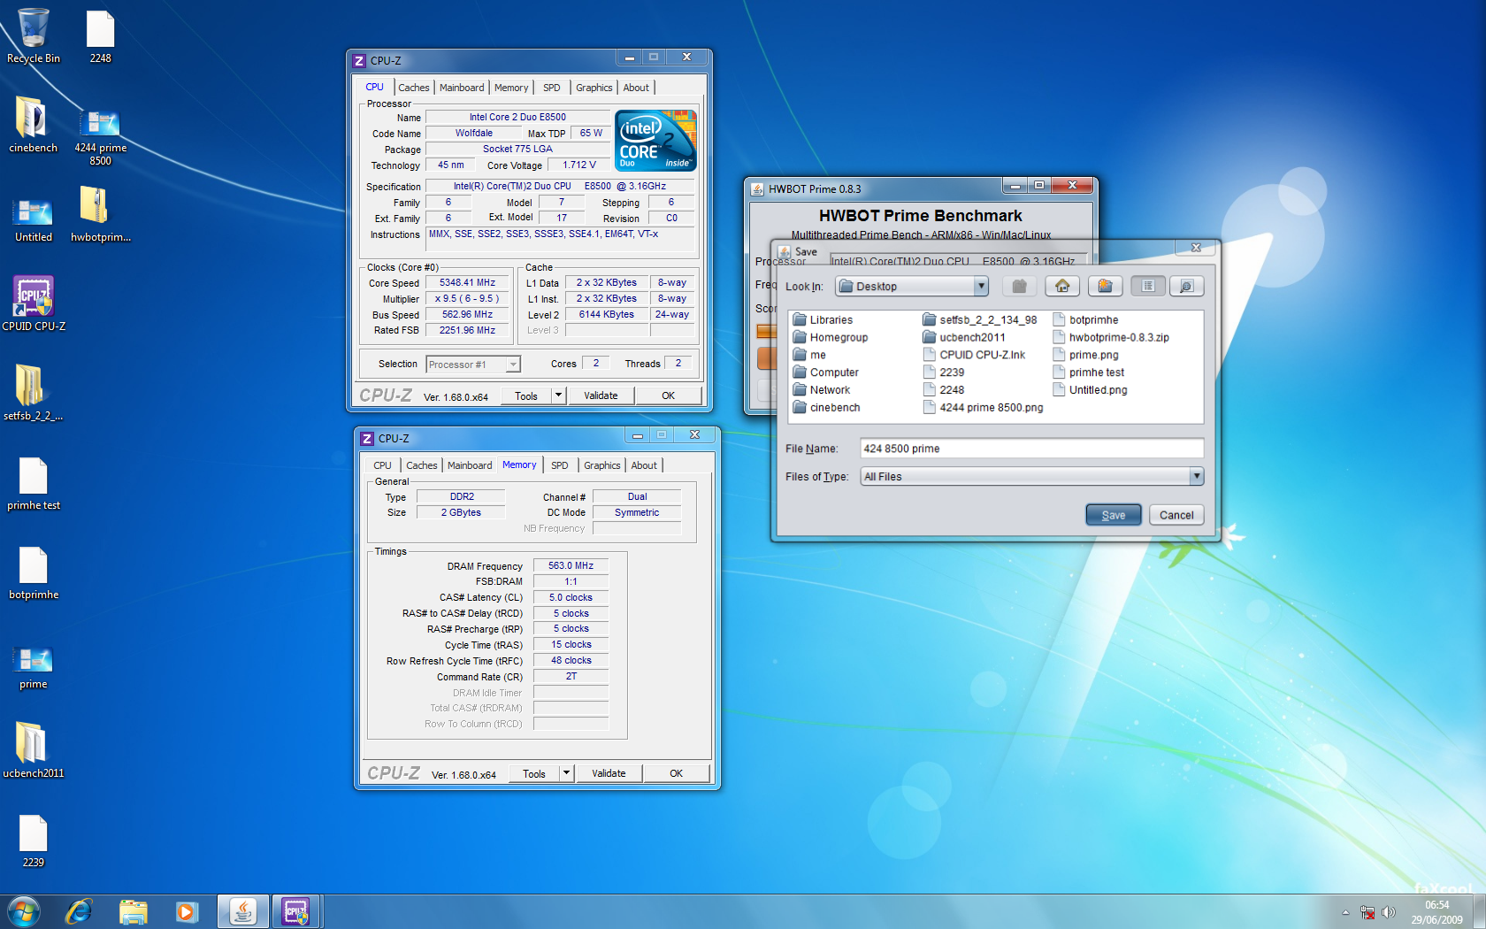Viewport: 1486px width, 929px height.
Task: Switch to Java HWBOT Prime taskbar item
Action: [x=243, y=911]
